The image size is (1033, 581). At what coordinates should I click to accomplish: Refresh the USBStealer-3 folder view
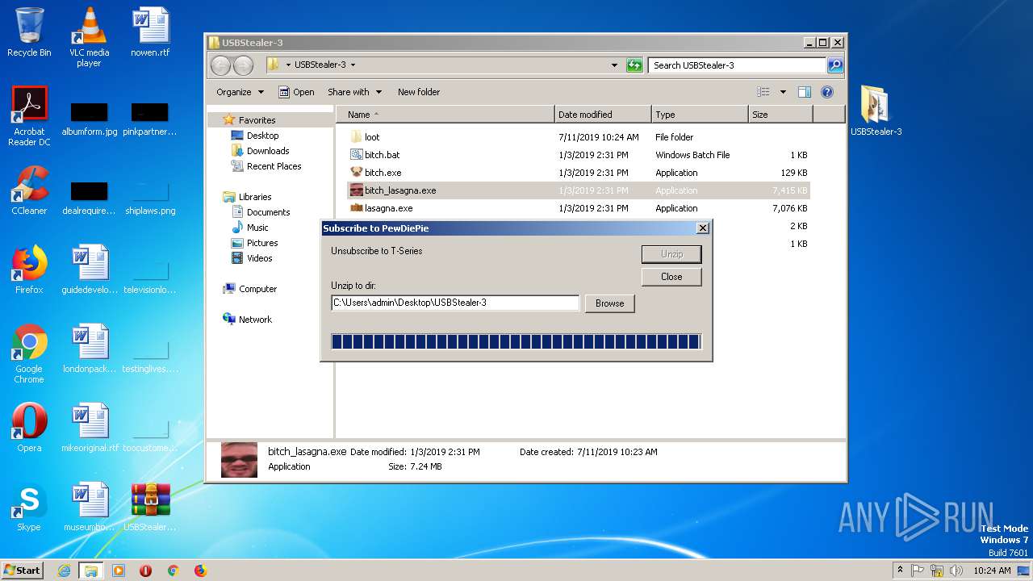[634, 65]
